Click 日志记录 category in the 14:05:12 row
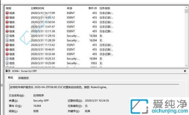This screenshot has height=115, width=189. (106, 17)
